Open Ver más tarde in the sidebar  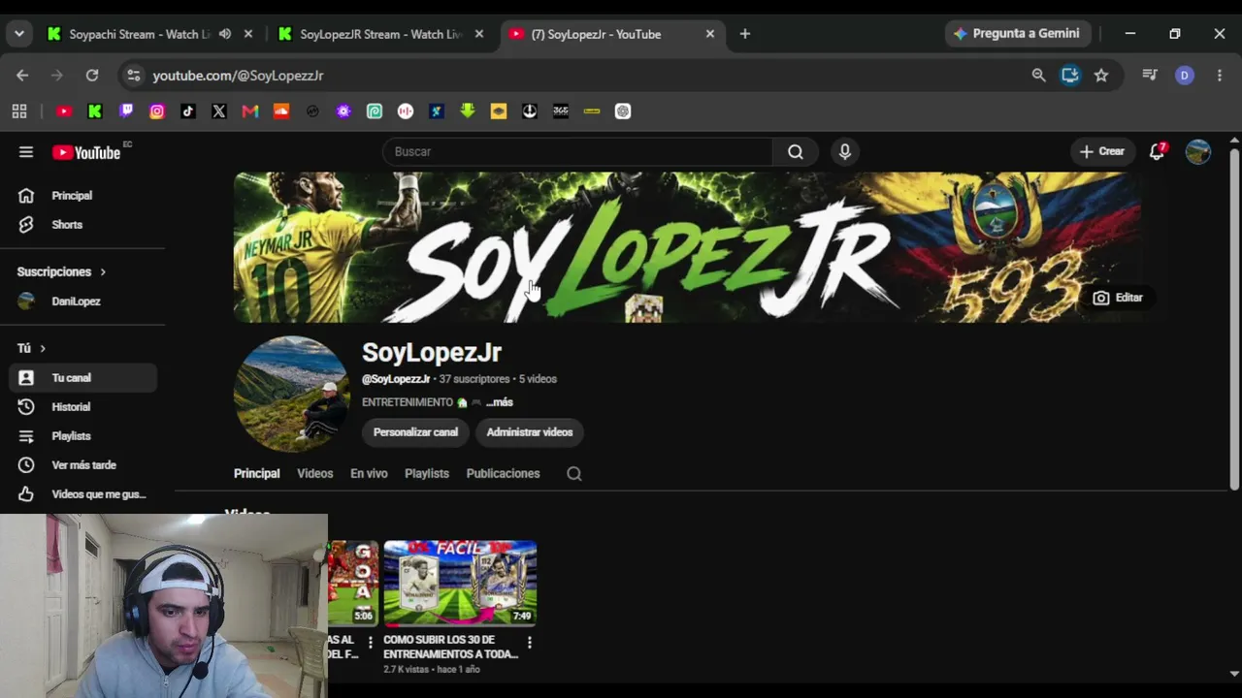pyautogui.click(x=82, y=465)
